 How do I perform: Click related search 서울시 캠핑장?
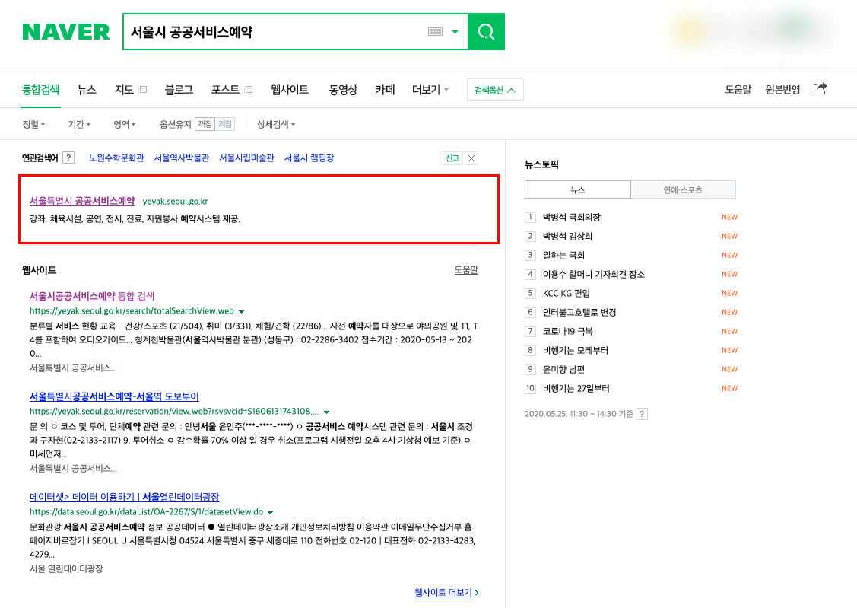[x=309, y=158]
